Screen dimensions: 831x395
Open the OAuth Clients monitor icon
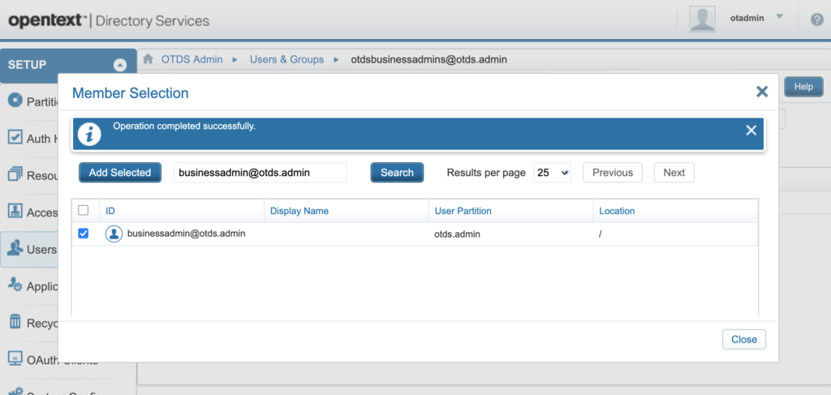click(x=15, y=358)
